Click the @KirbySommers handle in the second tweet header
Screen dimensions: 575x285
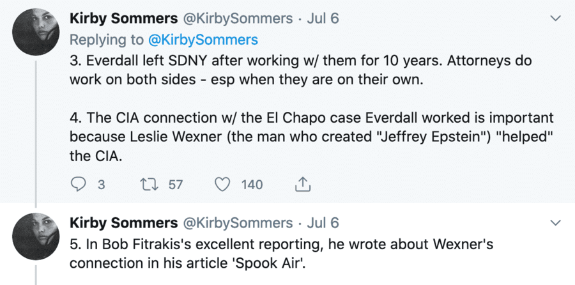pos(238,223)
